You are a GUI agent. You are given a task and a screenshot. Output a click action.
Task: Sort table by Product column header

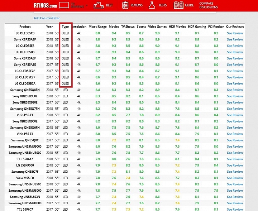(25, 27)
